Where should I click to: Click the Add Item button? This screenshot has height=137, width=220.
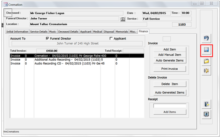pyautogui.click(x=170, y=50)
